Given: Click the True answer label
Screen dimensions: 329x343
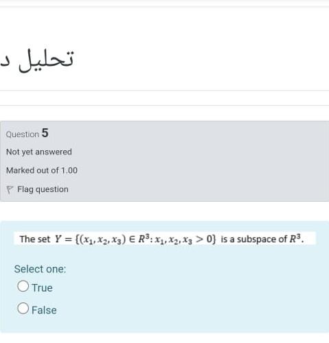Looking at the screenshot, I should [x=42, y=287].
